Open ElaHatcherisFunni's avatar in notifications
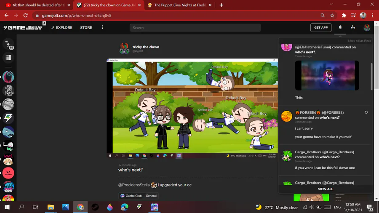 tap(287, 47)
